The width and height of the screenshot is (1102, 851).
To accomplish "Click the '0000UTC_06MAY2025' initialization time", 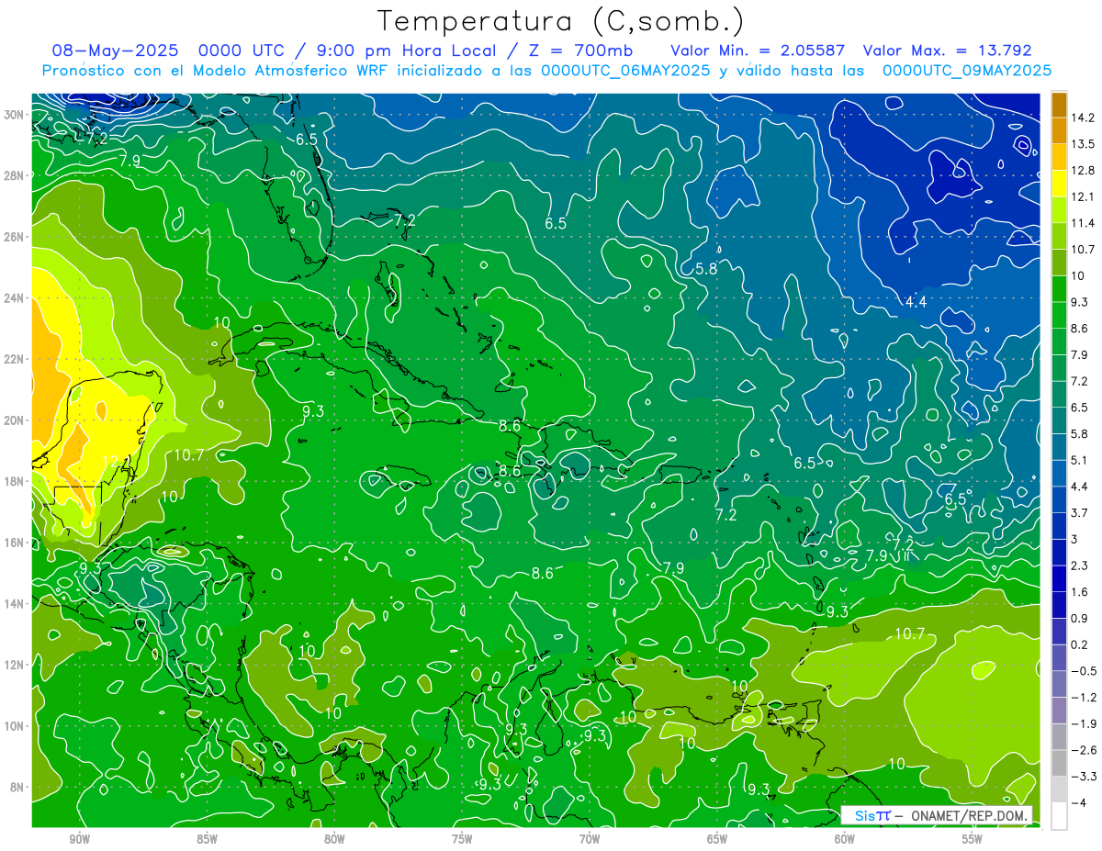I will 625,71.
